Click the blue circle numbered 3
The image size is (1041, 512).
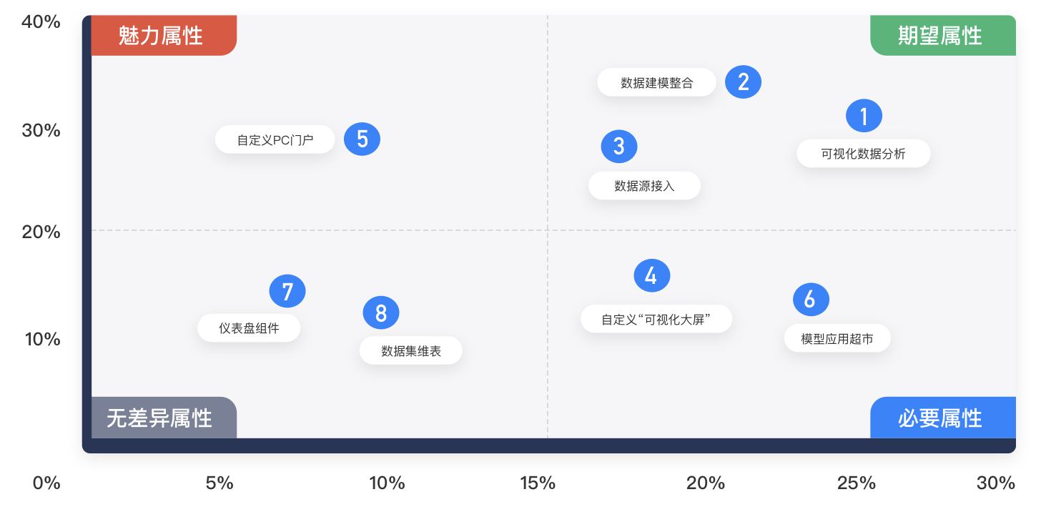click(618, 147)
